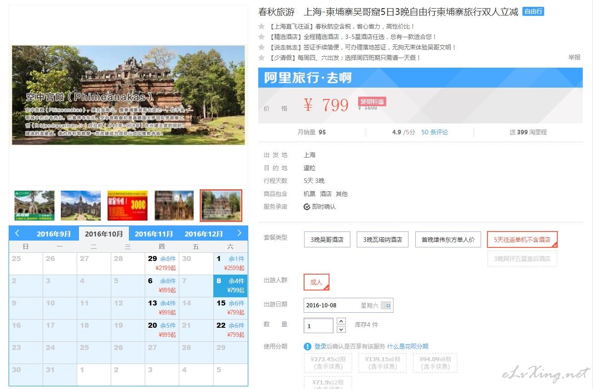The image size is (595, 389).
Task: Select October 13 departure 余4件
Action: pos(162,308)
